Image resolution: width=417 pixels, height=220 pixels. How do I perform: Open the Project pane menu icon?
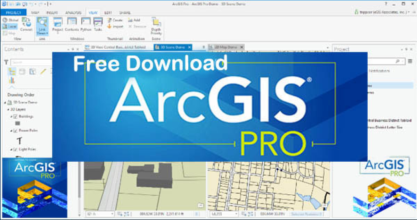[410, 61]
